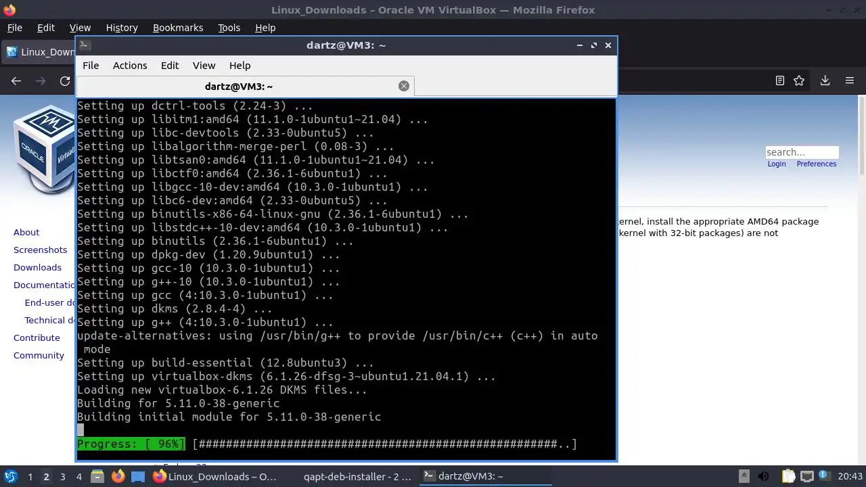Open terminal Edit menu
866x487 pixels.
tap(170, 66)
